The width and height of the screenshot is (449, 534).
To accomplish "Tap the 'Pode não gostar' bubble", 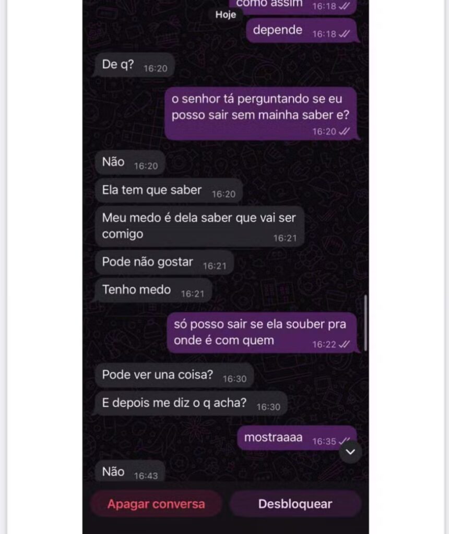I will point(164,262).
